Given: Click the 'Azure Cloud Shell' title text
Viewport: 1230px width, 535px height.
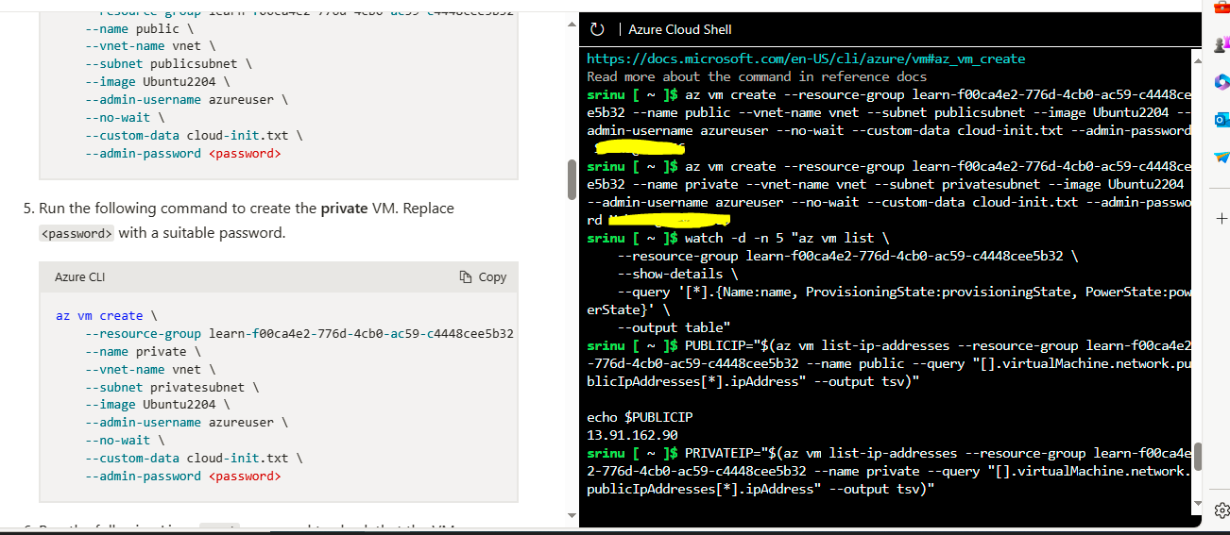Looking at the screenshot, I should click(x=679, y=29).
